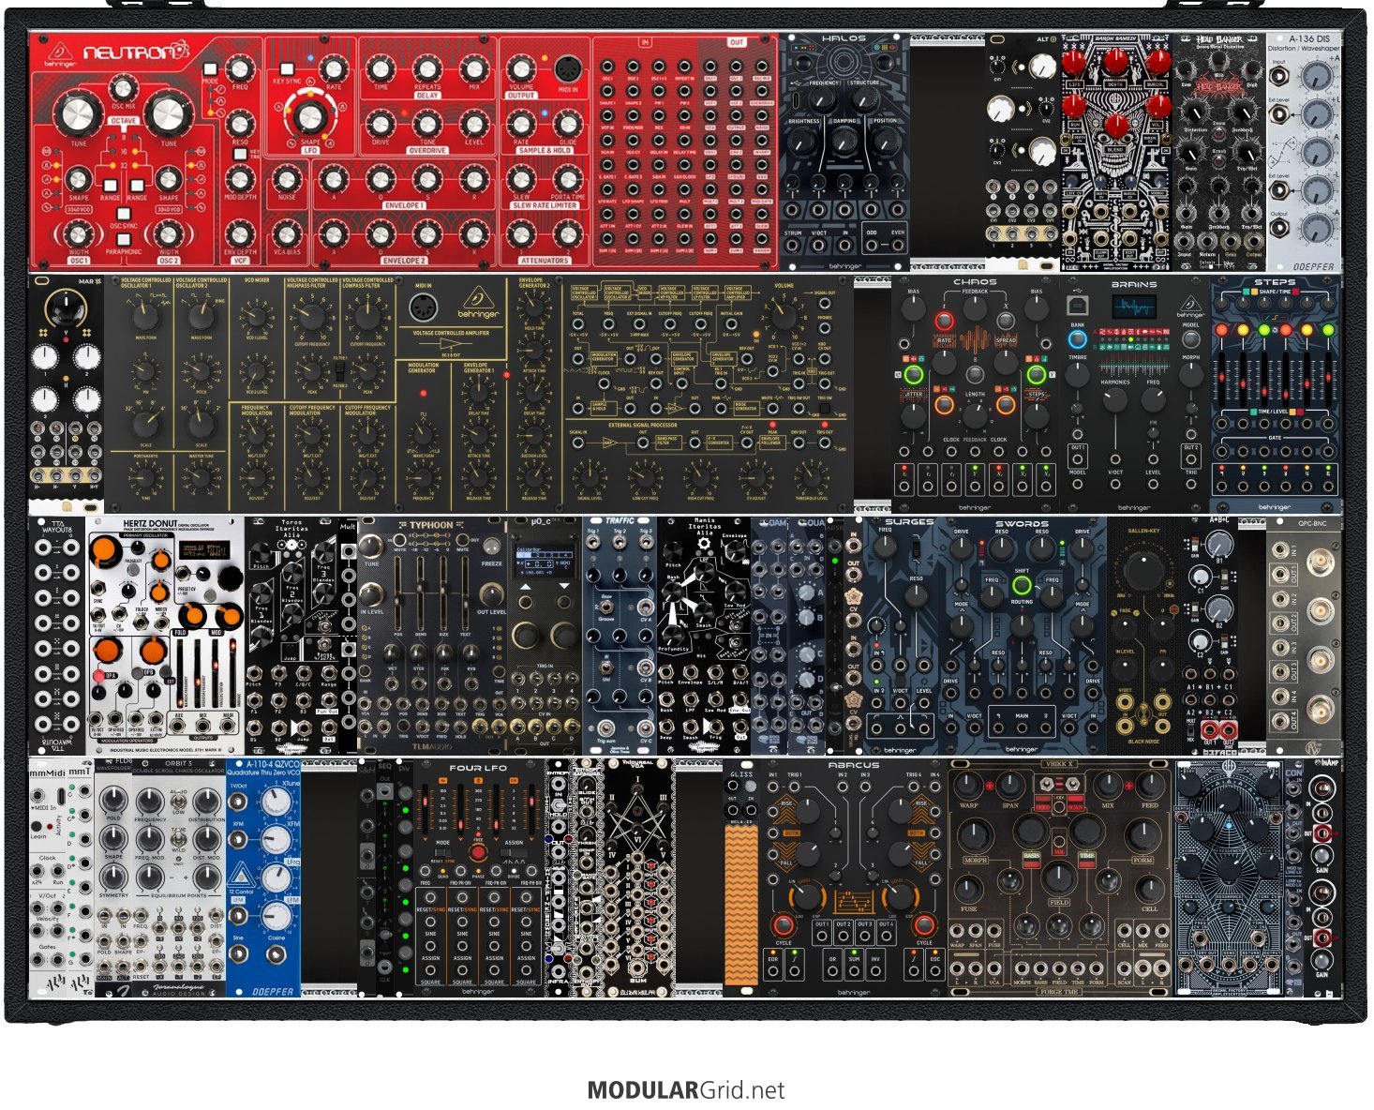Click the MIDI IN connector on the Neutron
Viewport: 1374px width, 1110px height.
click(567, 68)
